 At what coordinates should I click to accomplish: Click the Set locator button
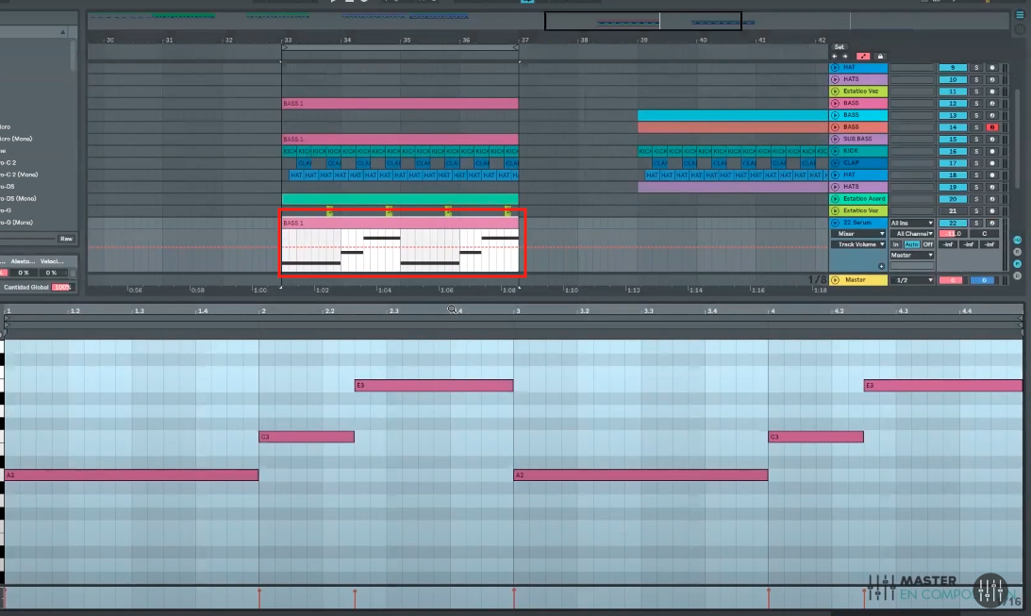[839, 47]
